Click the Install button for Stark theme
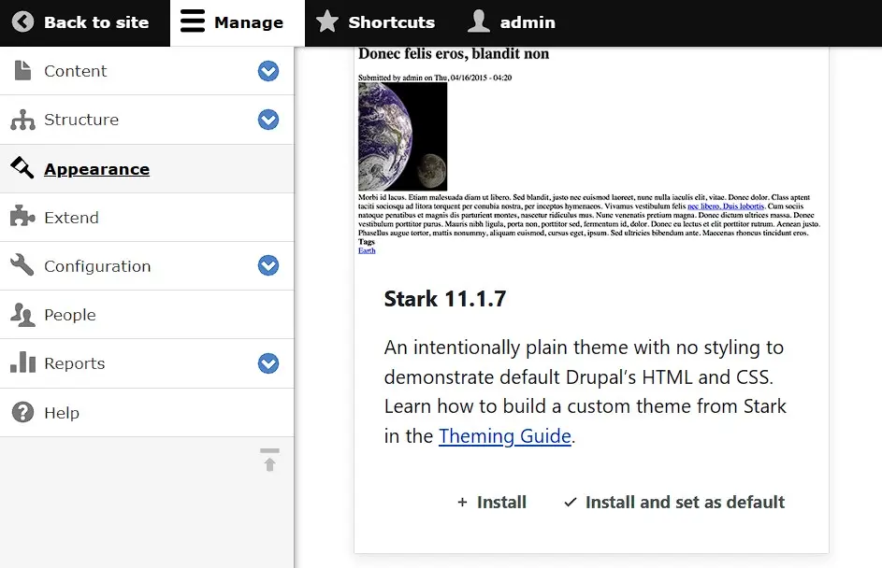This screenshot has height=568, width=882. pos(492,502)
